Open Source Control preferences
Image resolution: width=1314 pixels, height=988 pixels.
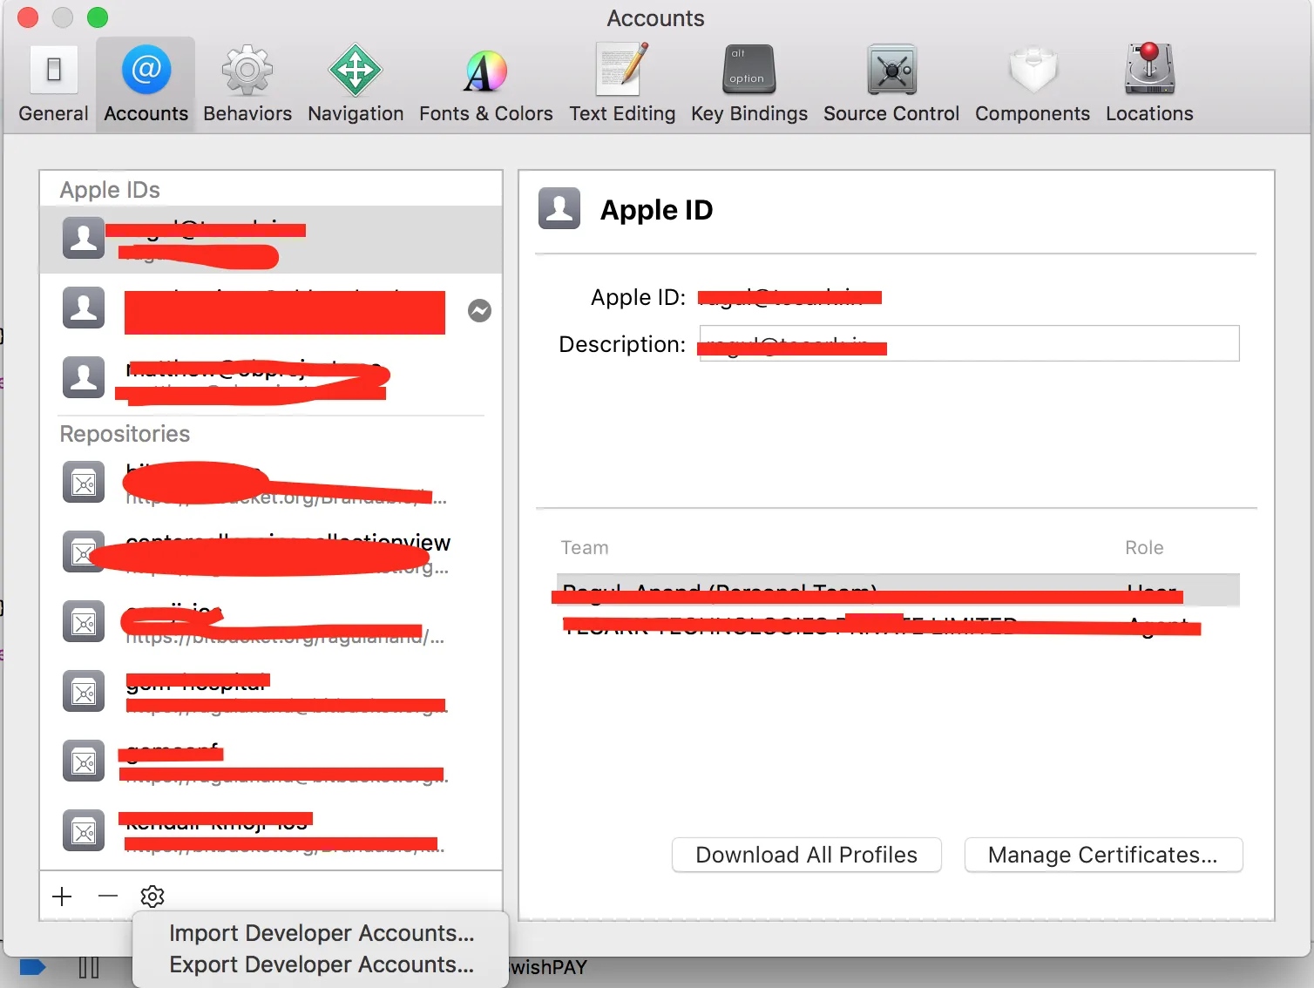(x=891, y=85)
